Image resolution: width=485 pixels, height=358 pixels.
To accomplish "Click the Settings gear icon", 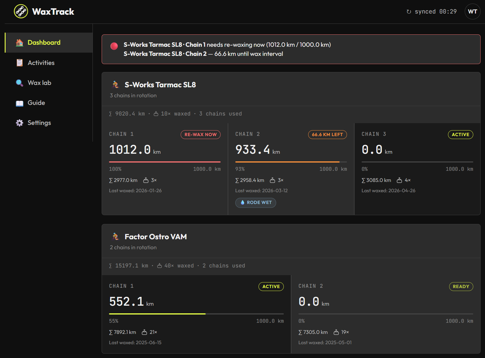I will [19, 123].
